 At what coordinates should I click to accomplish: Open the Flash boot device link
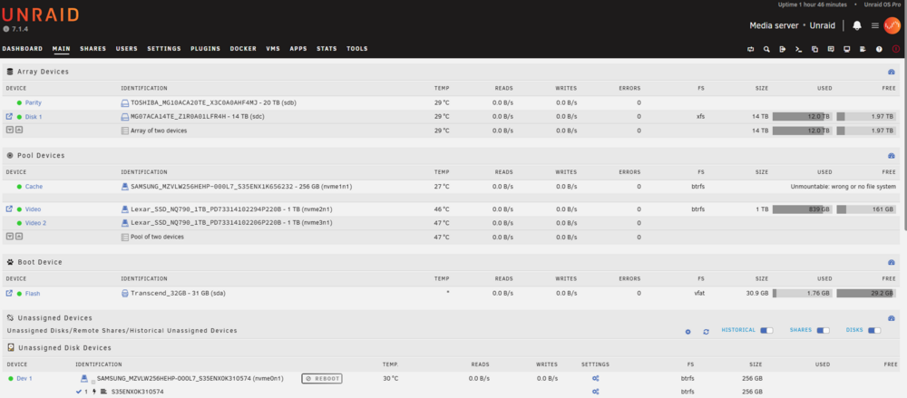click(x=33, y=294)
